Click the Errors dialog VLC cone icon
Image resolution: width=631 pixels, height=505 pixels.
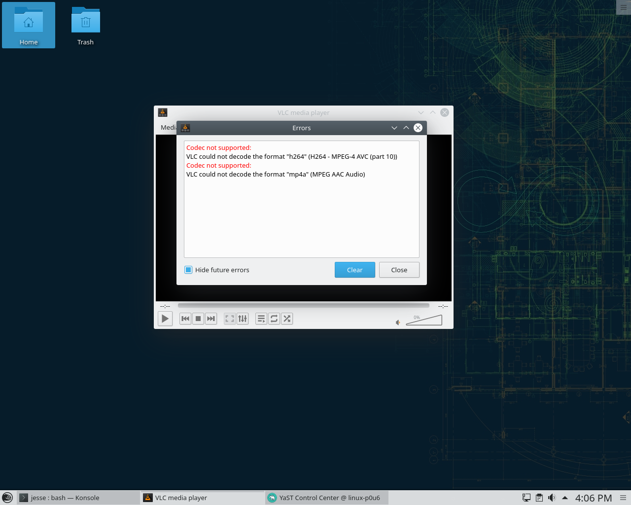pyautogui.click(x=185, y=128)
